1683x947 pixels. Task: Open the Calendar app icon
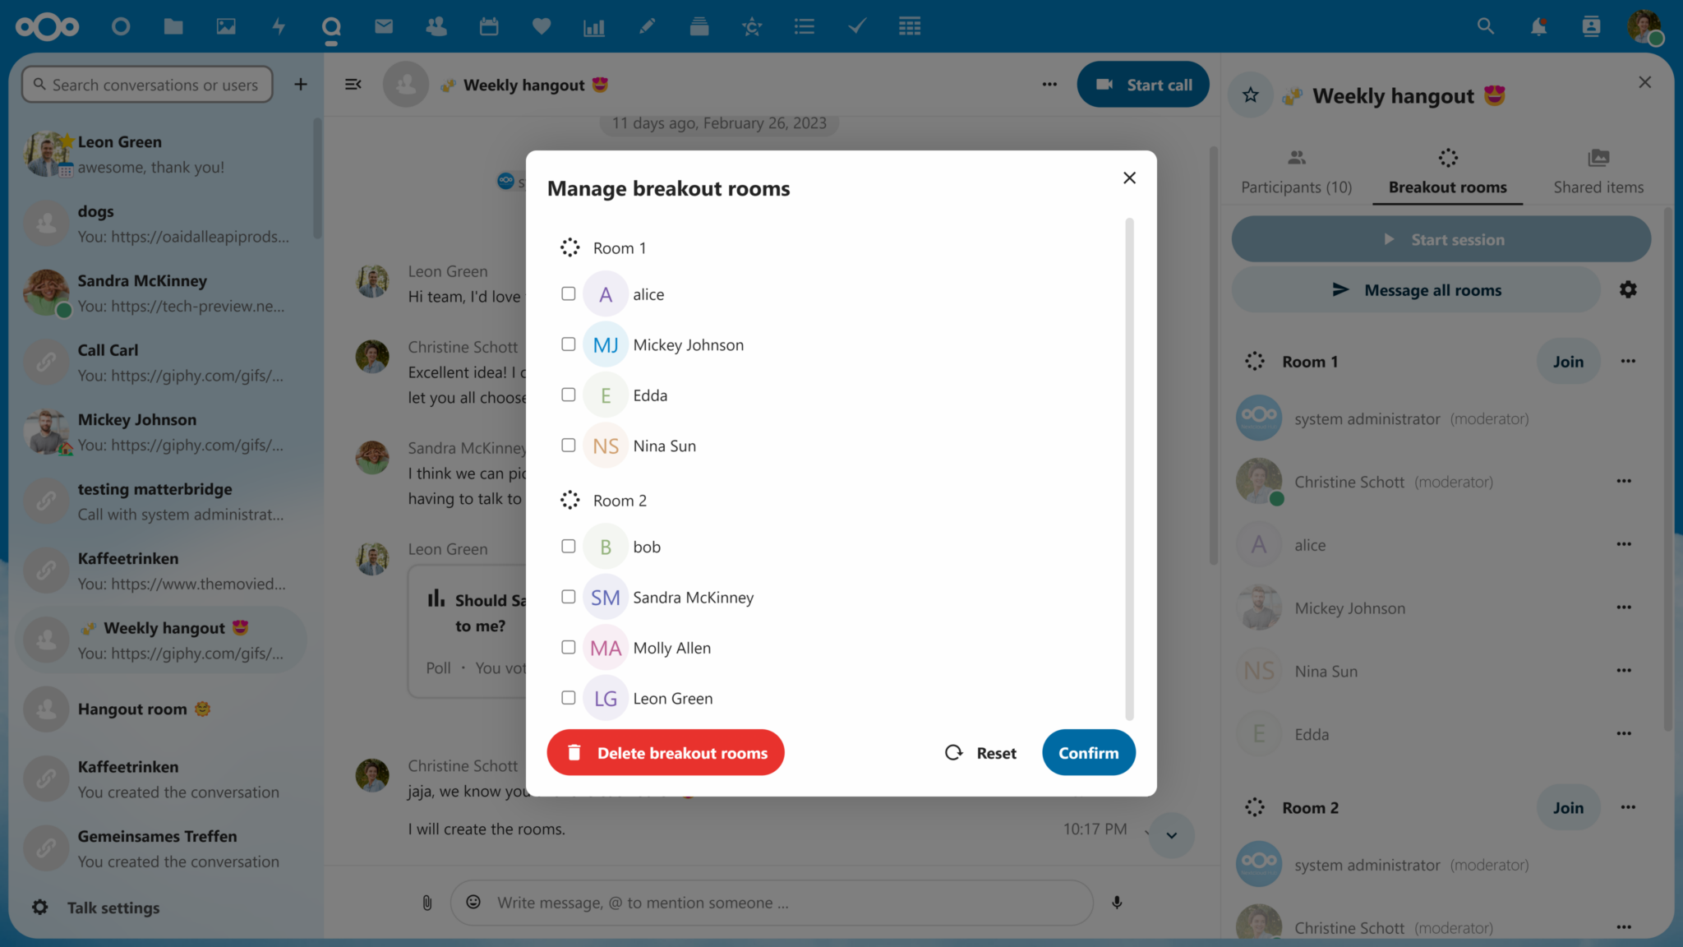click(x=489, y=25)
